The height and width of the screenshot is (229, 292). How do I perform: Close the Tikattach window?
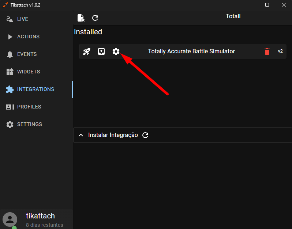pyautogui.click(x=284, y=5)
